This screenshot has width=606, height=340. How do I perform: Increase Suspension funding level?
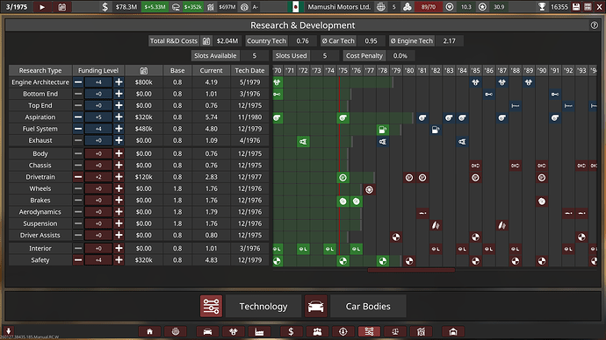click(119, 223)
